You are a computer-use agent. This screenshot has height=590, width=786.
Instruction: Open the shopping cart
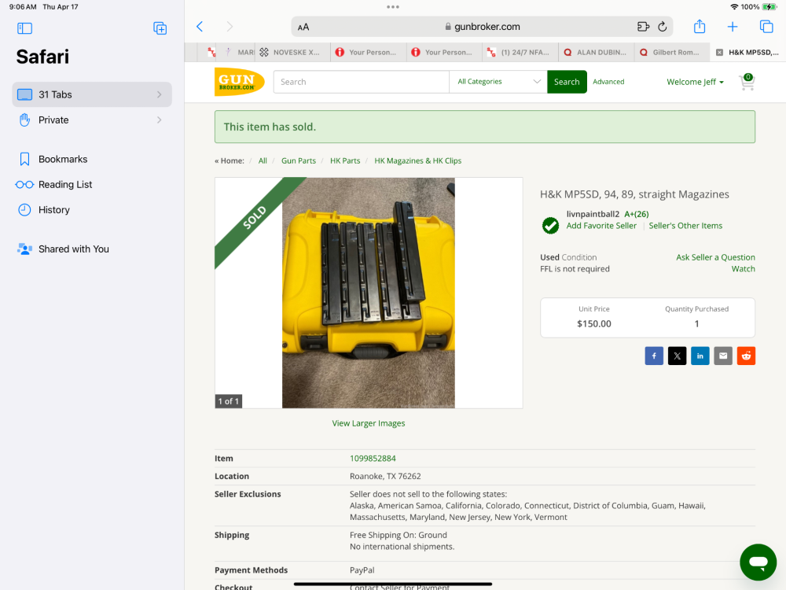[x=747, y=82]
